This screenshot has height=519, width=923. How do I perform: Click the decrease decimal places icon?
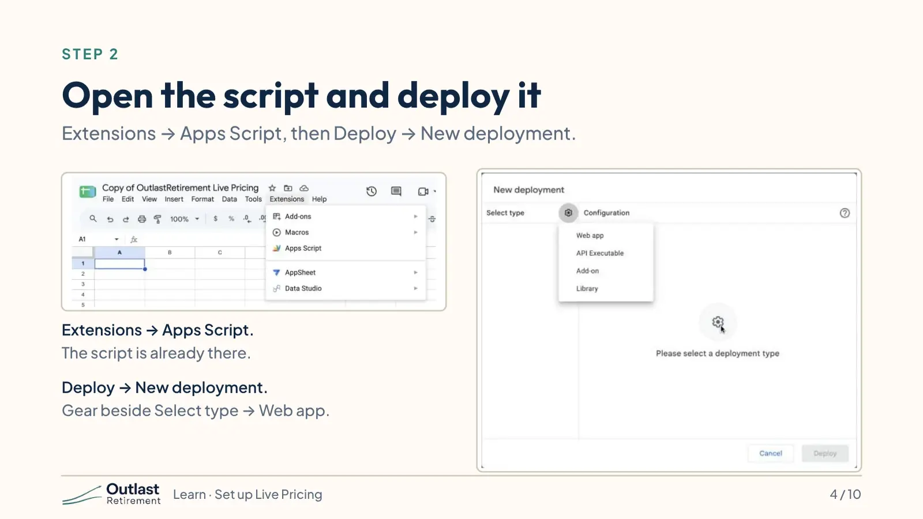(x=247, y=219)
